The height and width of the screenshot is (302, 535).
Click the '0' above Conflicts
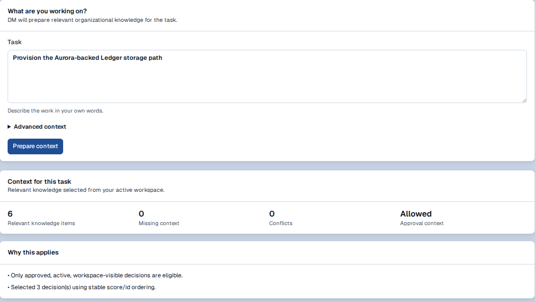click(272, 214)
